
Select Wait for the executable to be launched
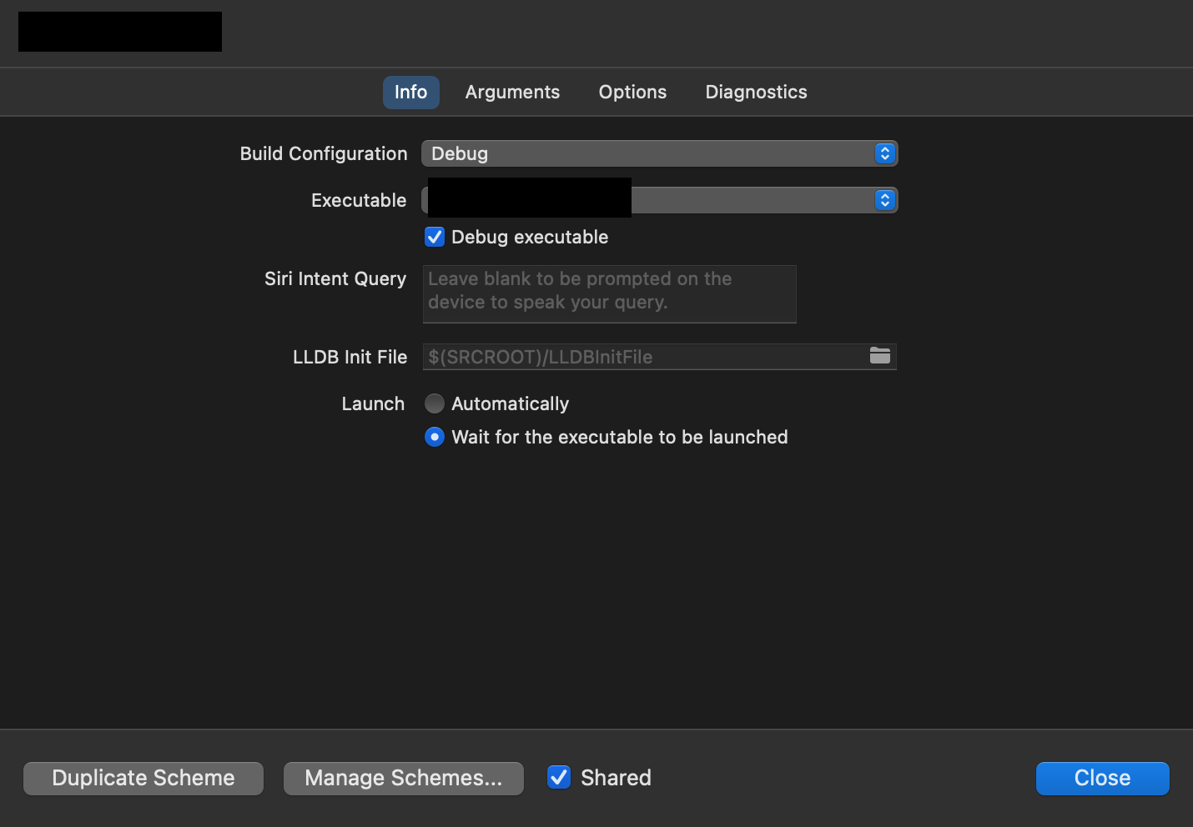coord(435,437)
